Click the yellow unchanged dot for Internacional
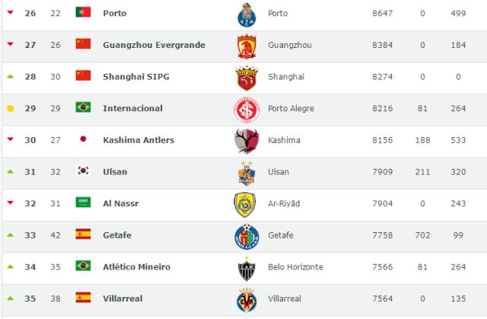The width and height of the screenshot is (487, 319). point(10,108)
